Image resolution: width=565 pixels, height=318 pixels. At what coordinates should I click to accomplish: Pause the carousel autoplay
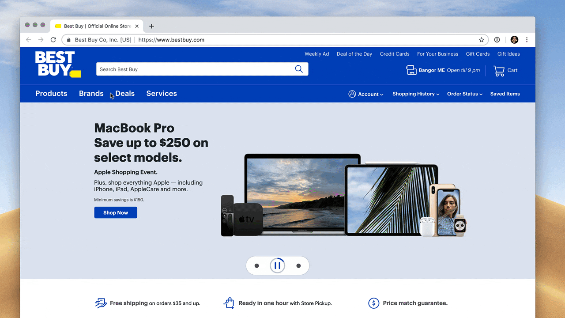[278, 265]
